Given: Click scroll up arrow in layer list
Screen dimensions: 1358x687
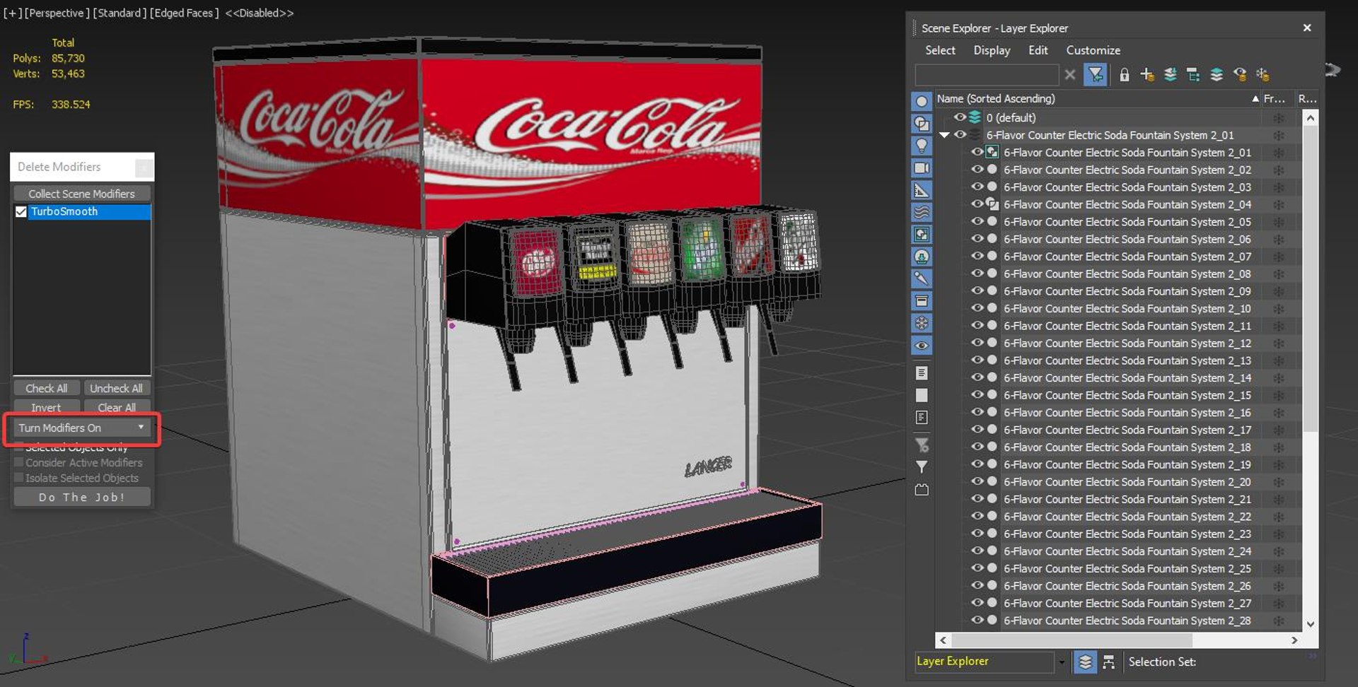Looking at the screenshot, I should (1310, 118).
